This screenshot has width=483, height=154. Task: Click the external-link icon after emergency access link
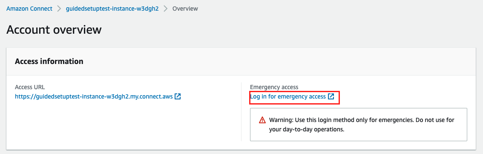click(331, 96)
